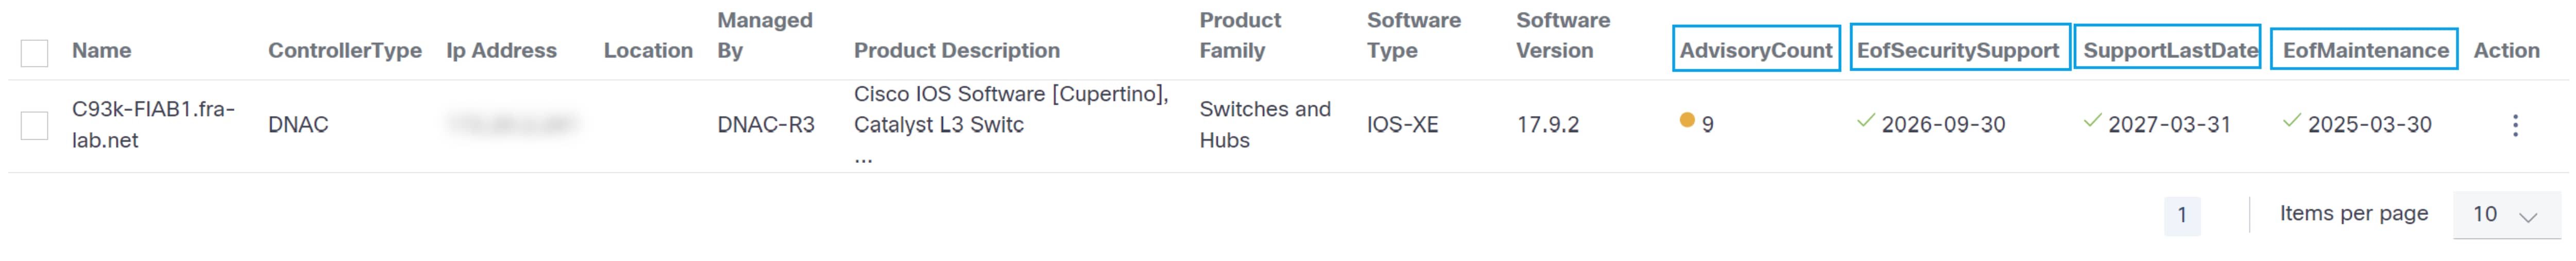Click the green checkmark beside 2025-03-30
The height and width of the screenshot is (261, 2576).
(2291, 121)
